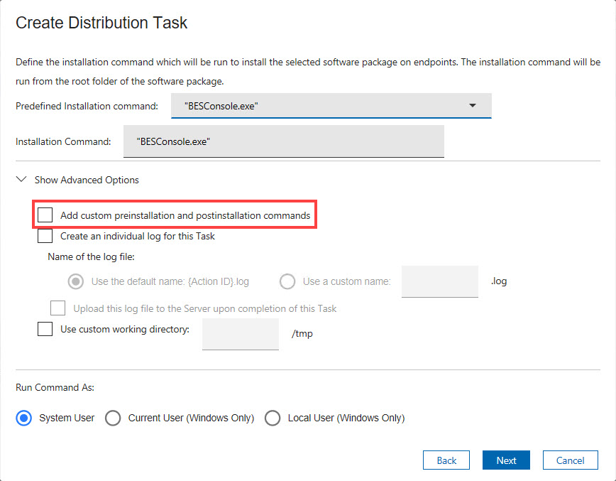Click the Next button

coord(506,460)
